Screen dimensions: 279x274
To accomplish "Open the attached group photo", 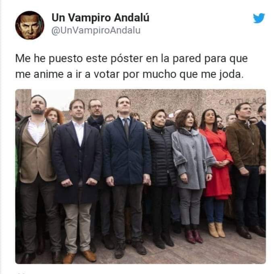I will 141,176.
